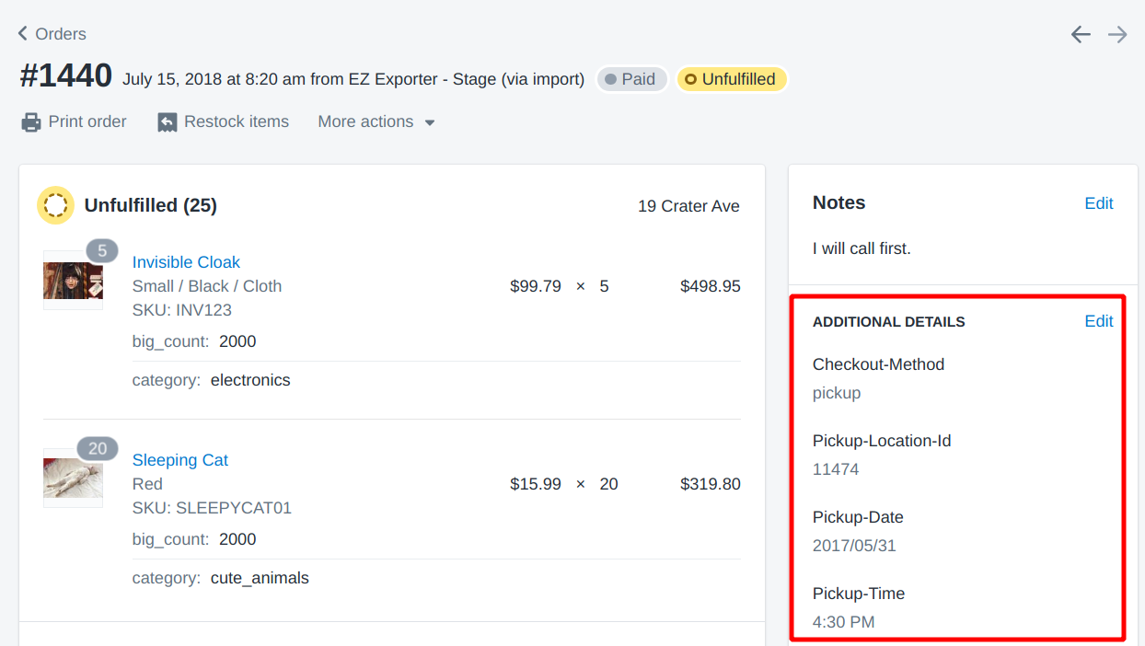Click the $15.99 unit price
Screen dimensions: 1145x646
point(536,484)
